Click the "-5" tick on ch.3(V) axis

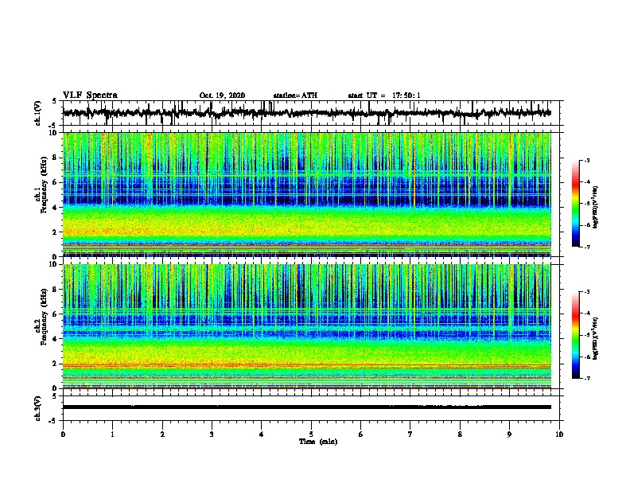[x=54, y=421]
